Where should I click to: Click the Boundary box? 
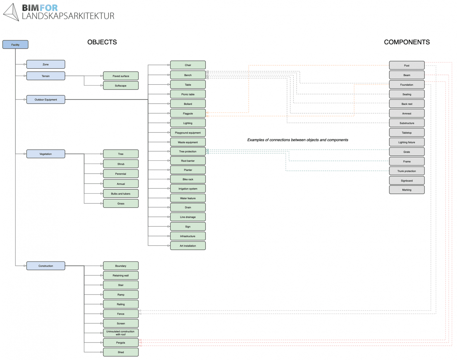[x=121, y=266]
